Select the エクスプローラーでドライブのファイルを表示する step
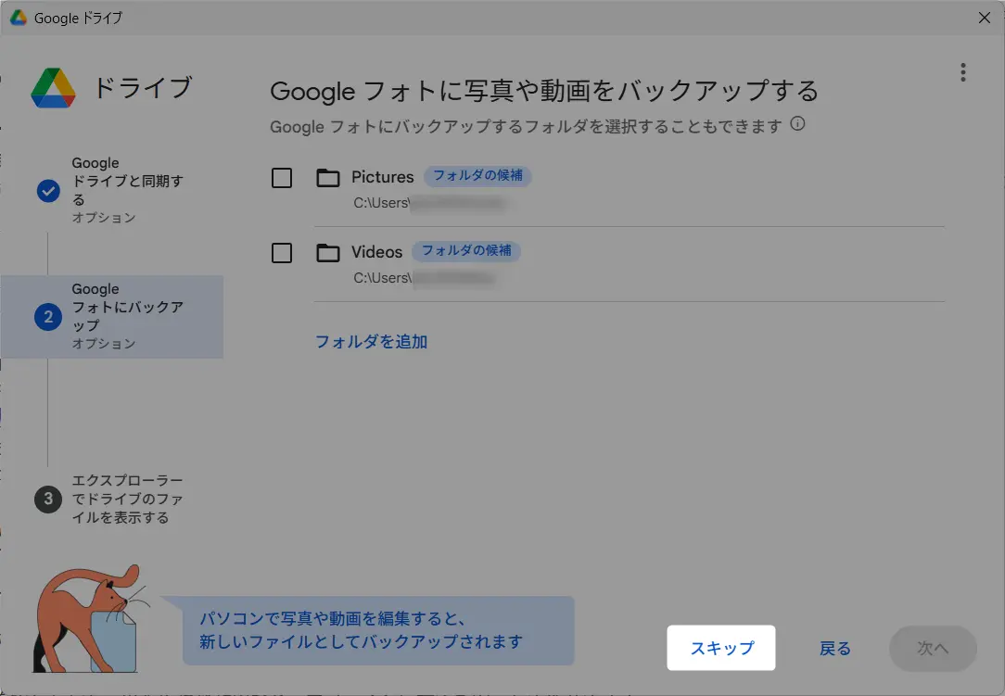 [128, 500]
